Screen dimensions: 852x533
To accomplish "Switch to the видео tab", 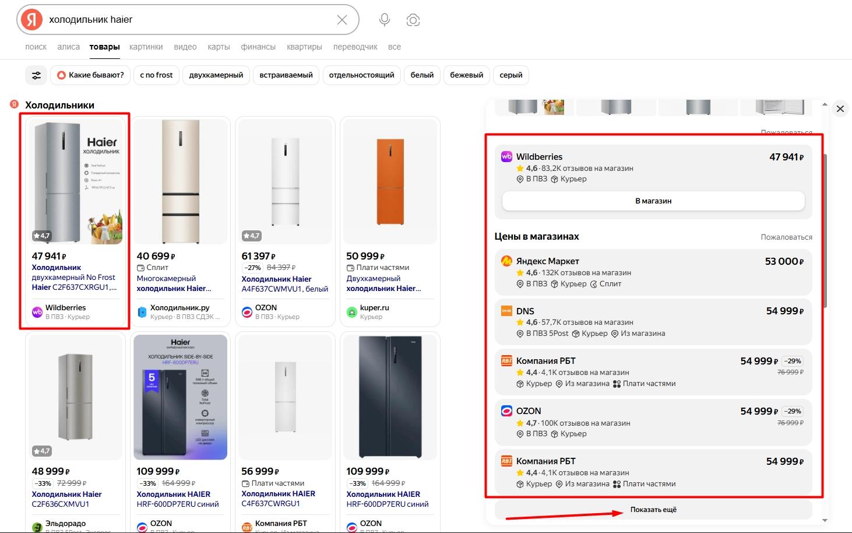I will (x=185, y=47).
